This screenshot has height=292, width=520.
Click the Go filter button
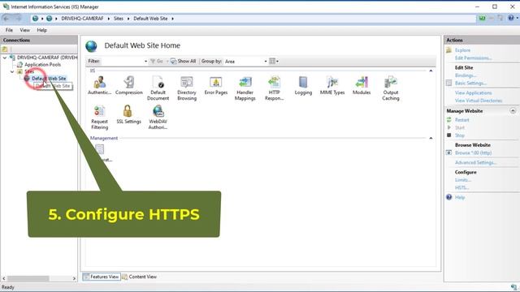click(x=157, y=62)
